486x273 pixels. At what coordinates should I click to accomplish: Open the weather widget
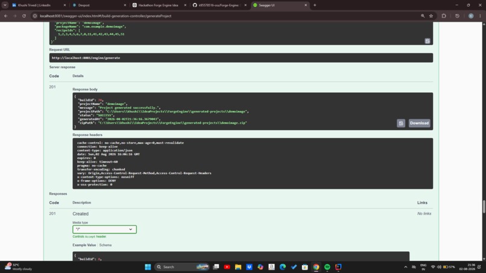pyautogui.click(x=18, y=267)
